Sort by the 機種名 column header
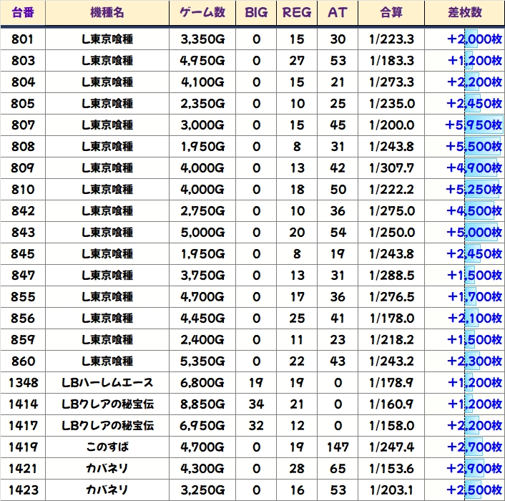This screenshot has width=505, height=501. click(x=107, y=13)
